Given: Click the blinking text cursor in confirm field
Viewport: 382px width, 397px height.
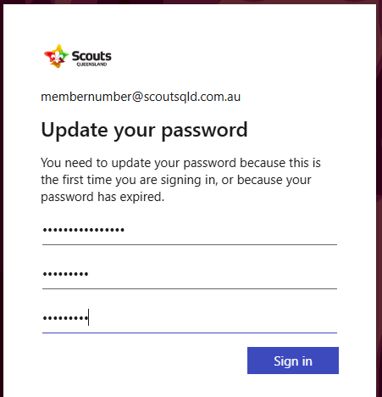Looking at the screenshot, I should click(x=89, y=317).
